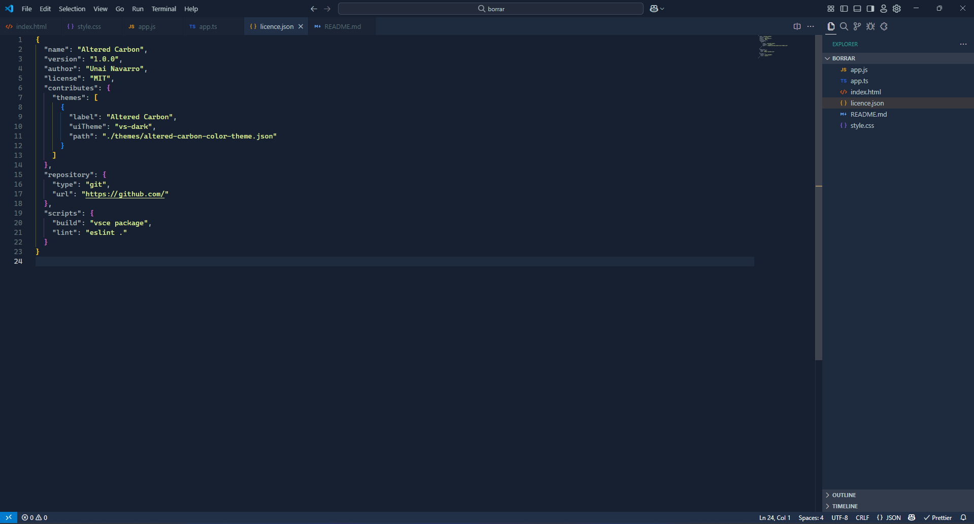Open the Run and Debug view

click(871, 26)
